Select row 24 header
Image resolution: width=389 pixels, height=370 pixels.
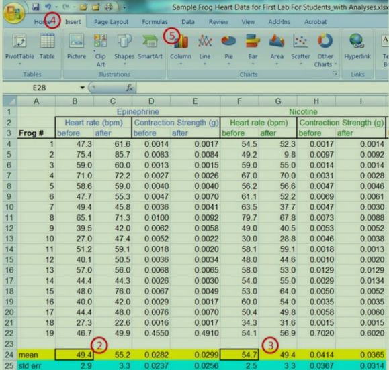coord(9,355)
